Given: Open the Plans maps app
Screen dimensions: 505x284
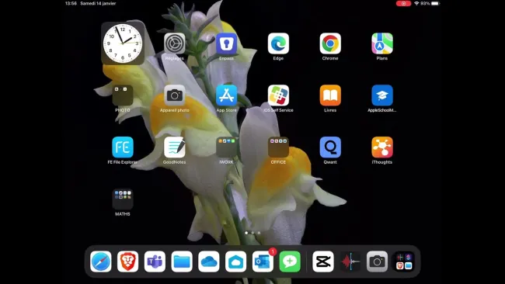Looking at the screenshot, I should tap(382, 43).
